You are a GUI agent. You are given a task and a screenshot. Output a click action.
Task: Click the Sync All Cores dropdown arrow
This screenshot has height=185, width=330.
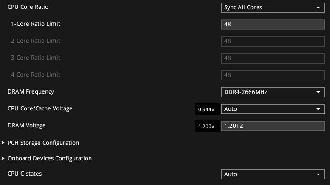[318, 8]
